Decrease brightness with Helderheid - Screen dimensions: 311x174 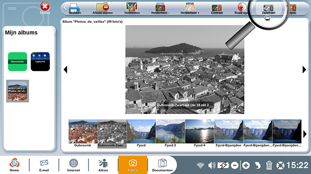160,9
